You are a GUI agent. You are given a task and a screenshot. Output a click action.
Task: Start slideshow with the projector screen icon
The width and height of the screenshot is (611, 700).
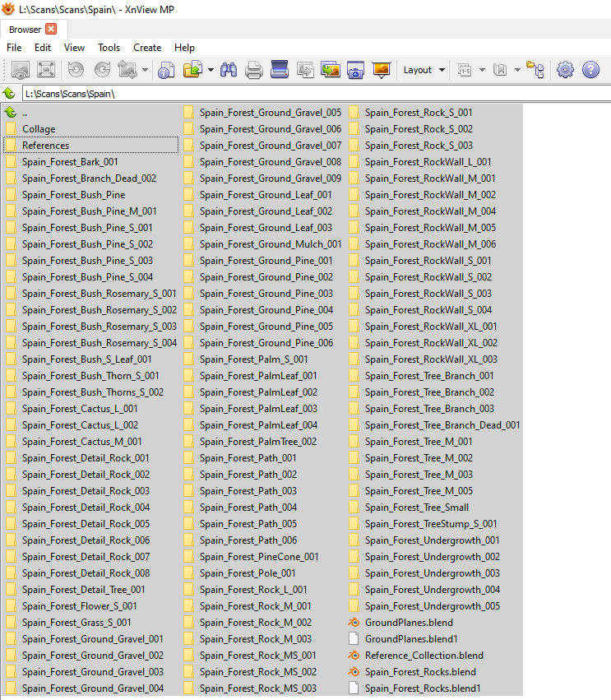click(x=382, y=70)
